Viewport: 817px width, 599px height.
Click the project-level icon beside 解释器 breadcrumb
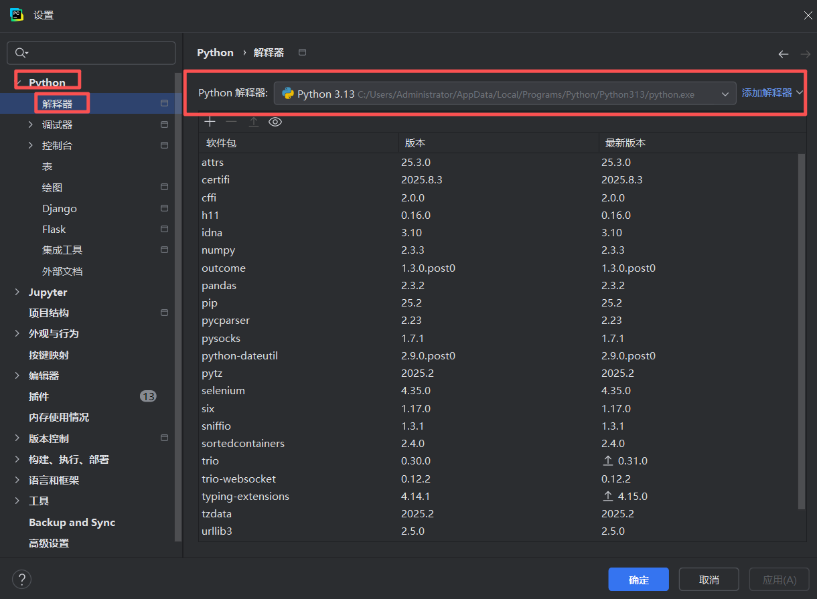pyautogui.click(x=302, y=52)
